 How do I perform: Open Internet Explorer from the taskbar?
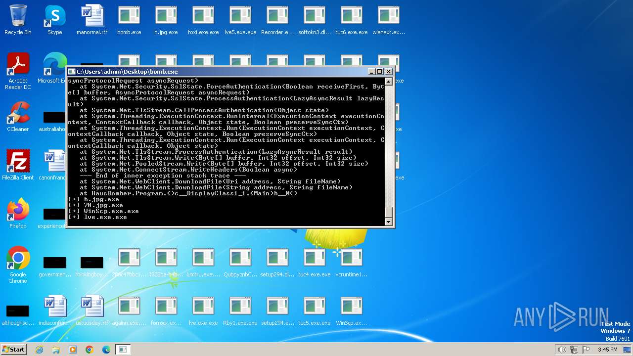[x=39, y=350]
